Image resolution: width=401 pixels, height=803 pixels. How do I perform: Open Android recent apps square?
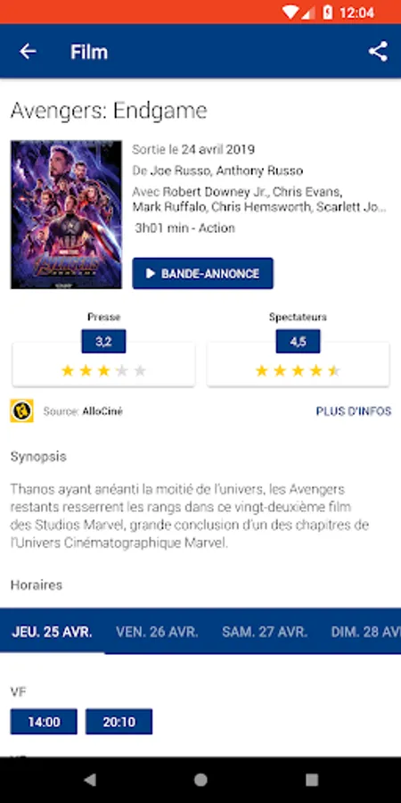click(312, 780)
